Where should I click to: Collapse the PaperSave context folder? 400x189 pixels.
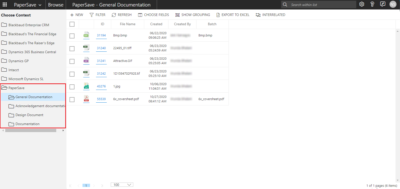click(x=4, y=88)
